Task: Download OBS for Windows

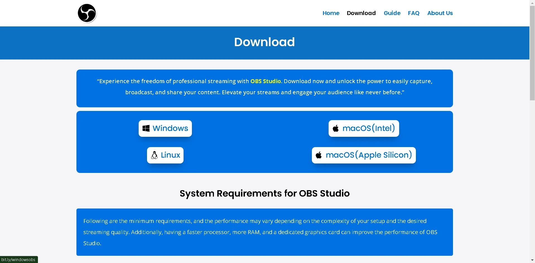Action: pos(165,128)
